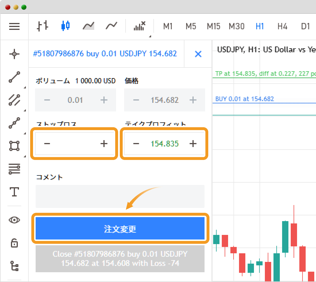Toggle visibility of drawn objects
The width and height of the screenshot is (316, 282).
pos(14,220)
